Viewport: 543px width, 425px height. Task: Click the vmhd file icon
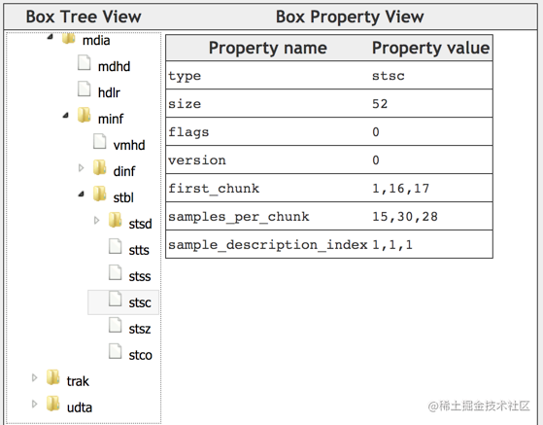click(100, 141)
